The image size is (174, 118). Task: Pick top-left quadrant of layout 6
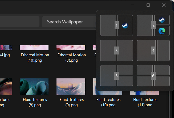click(x=145, y=70)
